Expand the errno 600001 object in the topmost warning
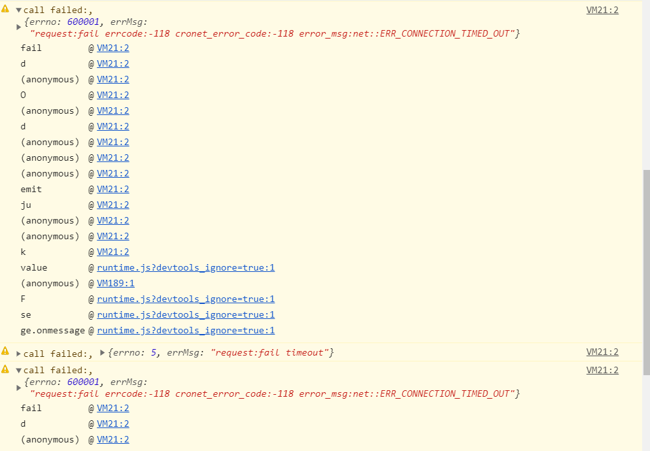Image resolution: width=650 pixels, height=451 pixels. pyautogui.click(x=19, y=27)
